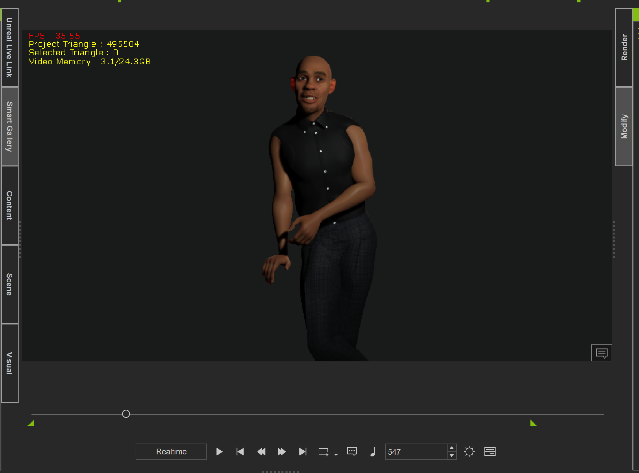The height and width of the screenshot is (473, 639).
Task: Toggle the loop playback icon
Action: click(323, 452)
